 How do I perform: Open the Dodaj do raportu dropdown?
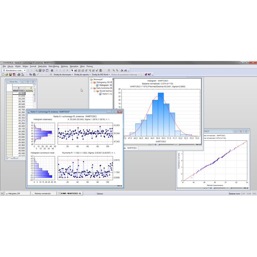82,74
